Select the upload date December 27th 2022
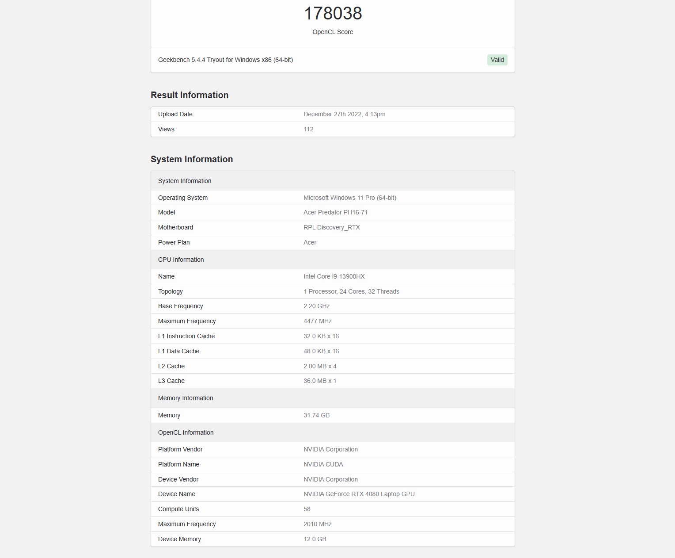This screenshot has height=558, width=675. pos(345,114)
